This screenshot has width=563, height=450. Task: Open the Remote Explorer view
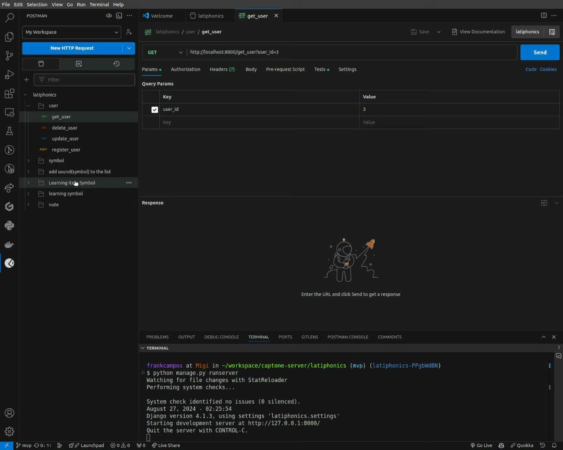click(x=9, y=112)
